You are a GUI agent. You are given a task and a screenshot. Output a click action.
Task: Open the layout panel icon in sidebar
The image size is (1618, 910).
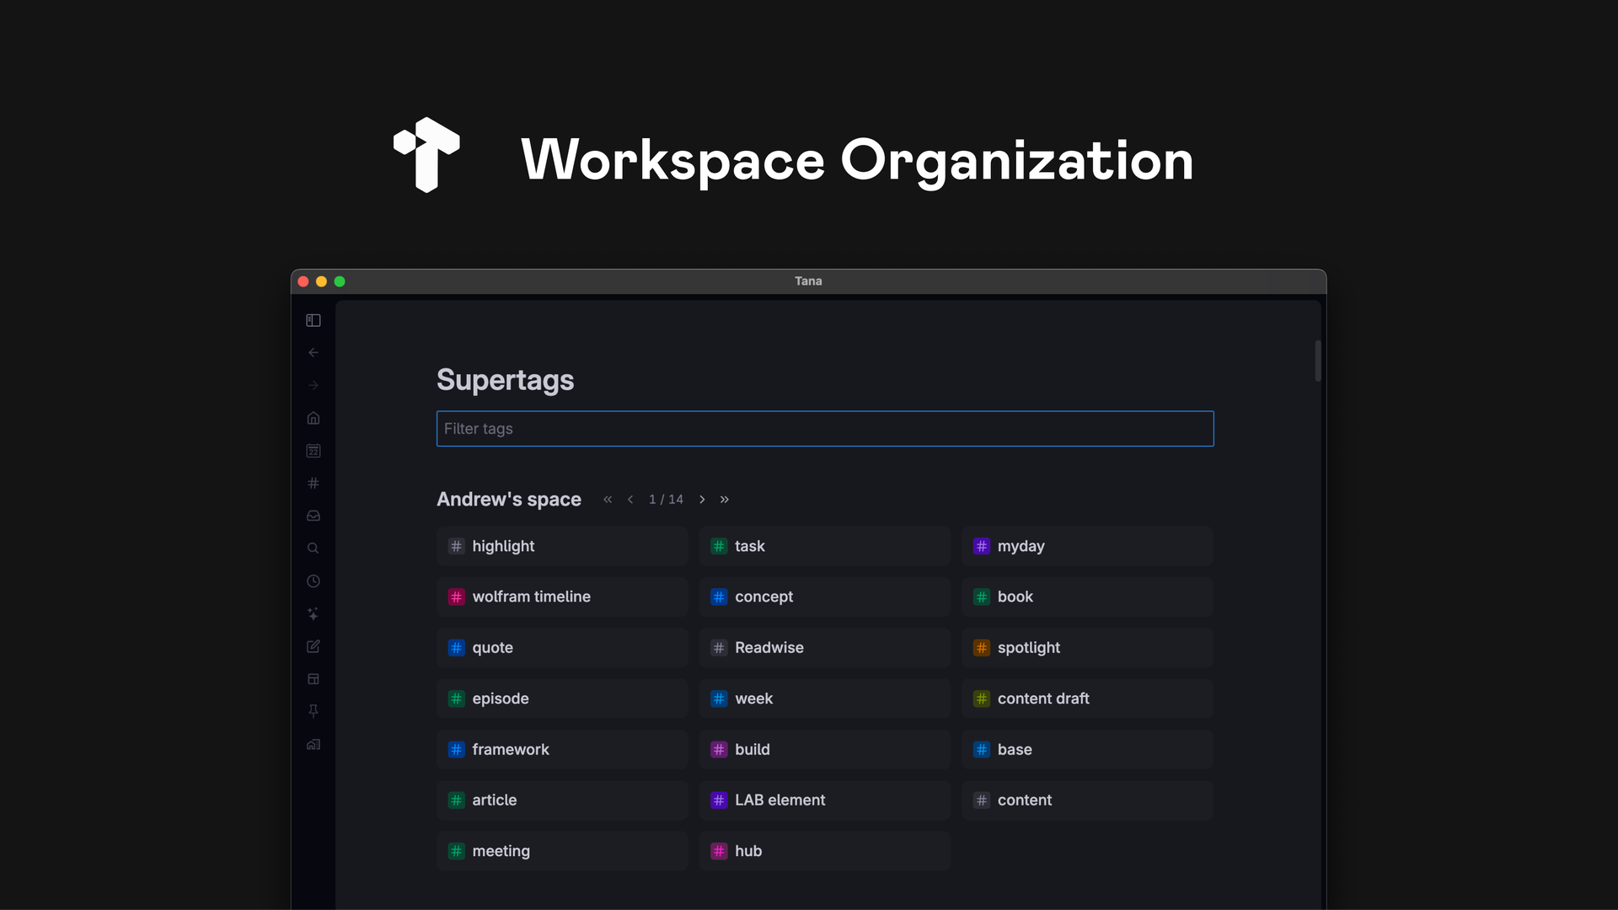pyautogui.click(x=313, y=679)
